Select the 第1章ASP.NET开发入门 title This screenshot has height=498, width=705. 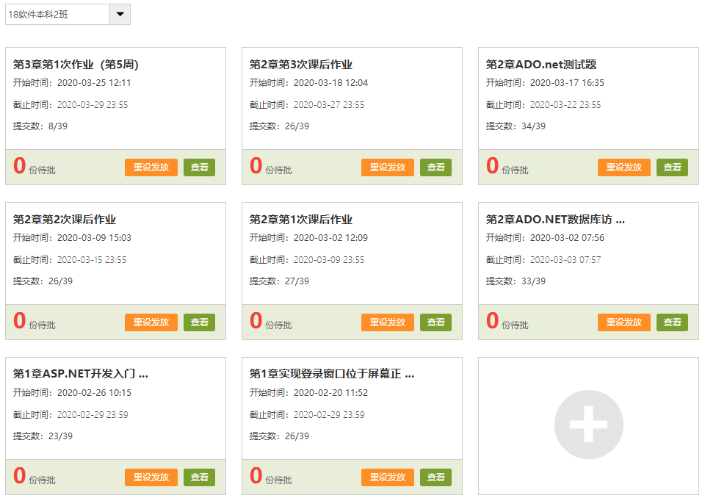(80, 374)
